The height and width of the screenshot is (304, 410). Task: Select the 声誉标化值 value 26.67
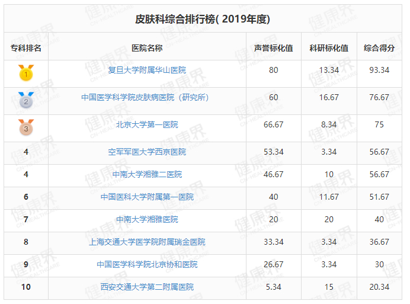(274, 264)
